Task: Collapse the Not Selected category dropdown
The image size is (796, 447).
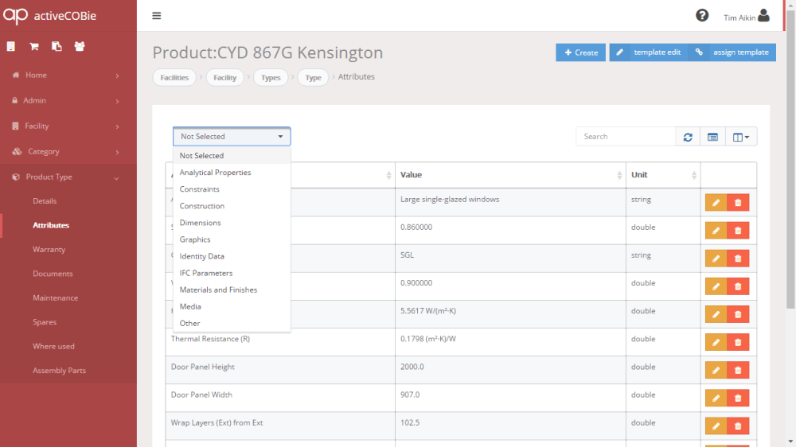Action: 232,137
